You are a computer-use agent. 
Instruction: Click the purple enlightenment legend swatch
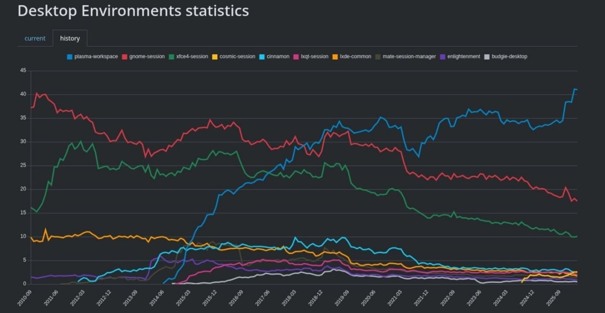coord(443,56)
